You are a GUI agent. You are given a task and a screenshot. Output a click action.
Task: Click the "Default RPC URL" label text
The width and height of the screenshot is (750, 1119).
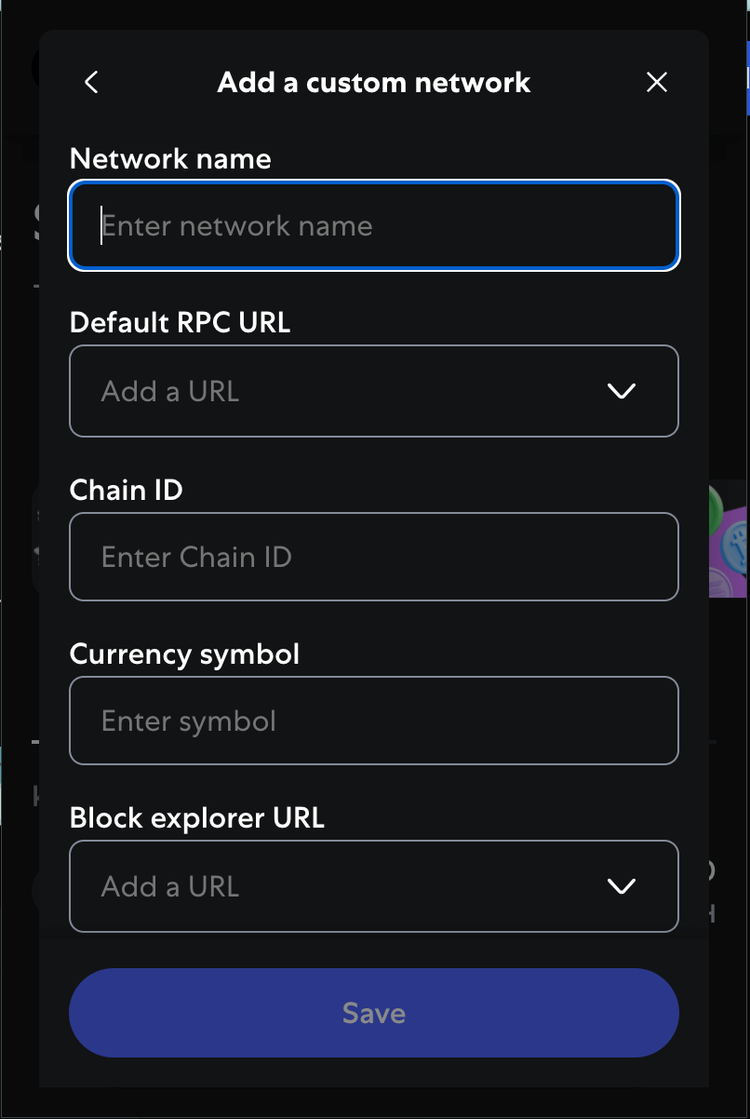[180, 323]
